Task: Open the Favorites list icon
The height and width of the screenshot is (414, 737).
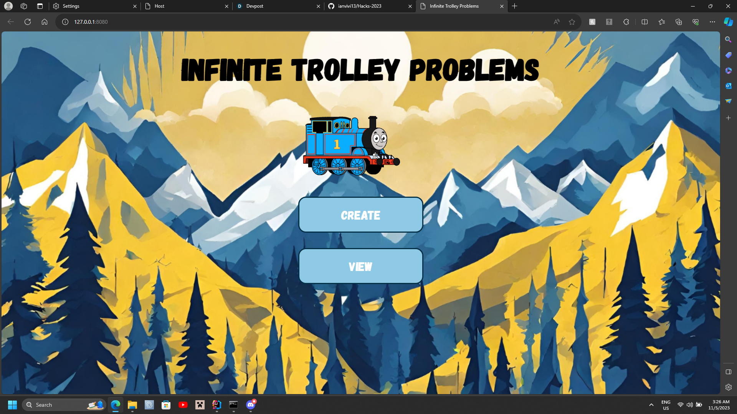Action: 662,22
